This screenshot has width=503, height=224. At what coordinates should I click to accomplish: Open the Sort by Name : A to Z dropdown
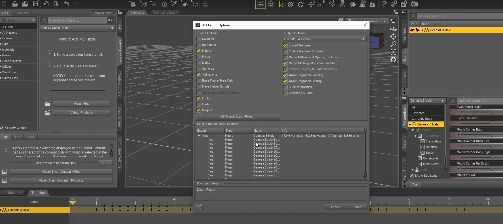[x=77, y=28]
